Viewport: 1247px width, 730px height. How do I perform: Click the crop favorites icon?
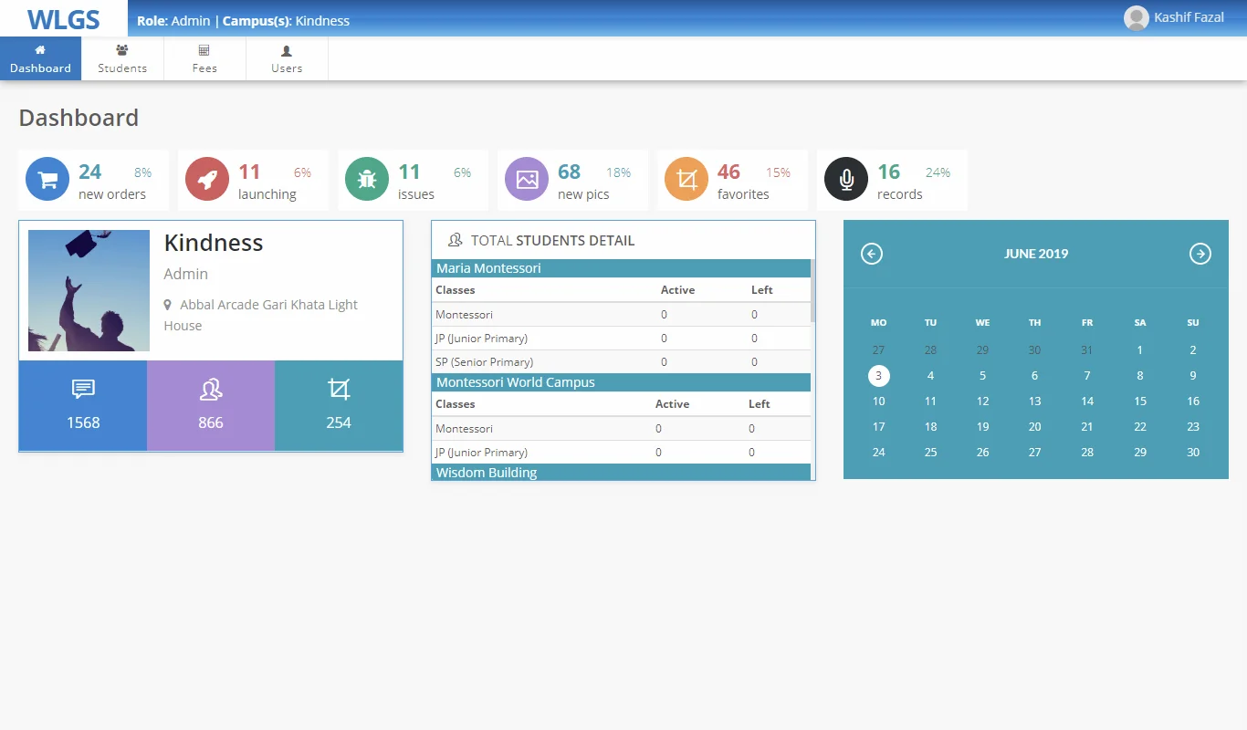tap(686, 180)
